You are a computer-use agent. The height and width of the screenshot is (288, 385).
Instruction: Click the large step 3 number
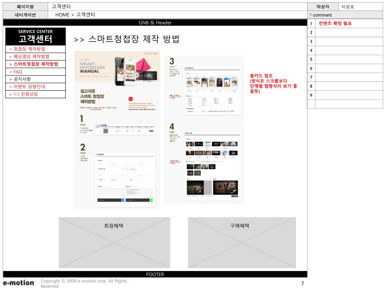tap(171, 61)
